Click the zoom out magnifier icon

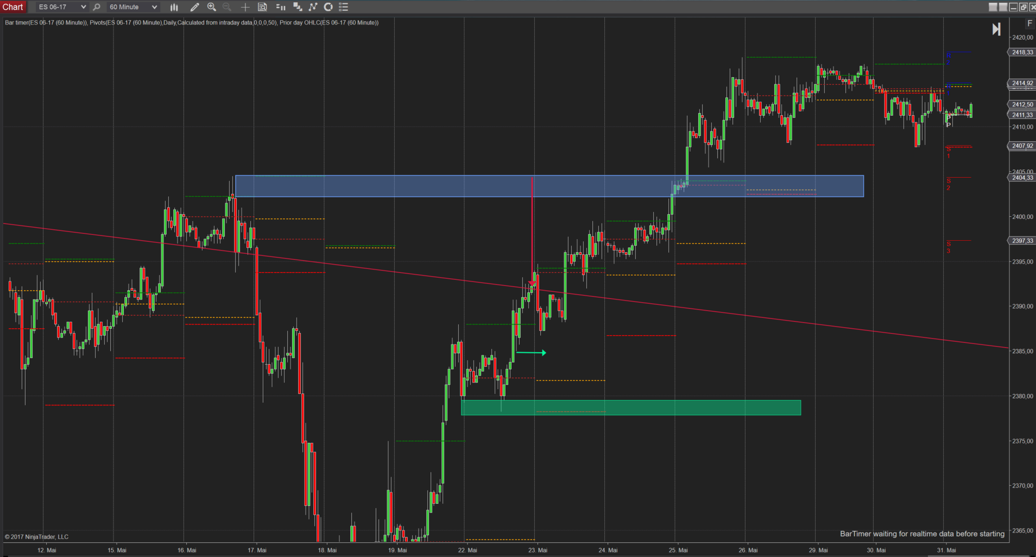[x=227, y=7]
